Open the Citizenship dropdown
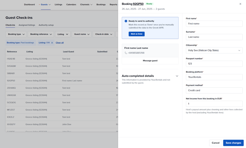The height and width of the screenshot is (148, 246). (214, 51)
